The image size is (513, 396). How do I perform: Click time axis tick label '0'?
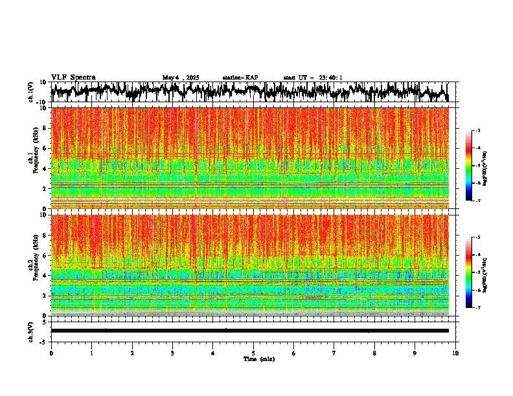click(x=51, y=353)
